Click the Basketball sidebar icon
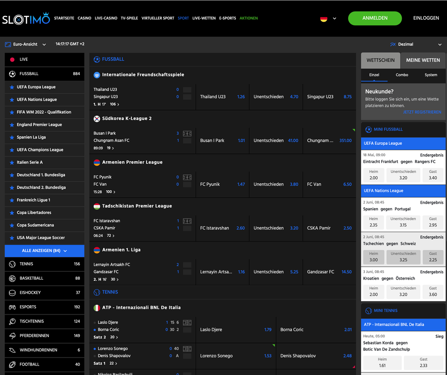Image resolution: width=447 pixels, height=375 pixels. [x=12, y=278]
